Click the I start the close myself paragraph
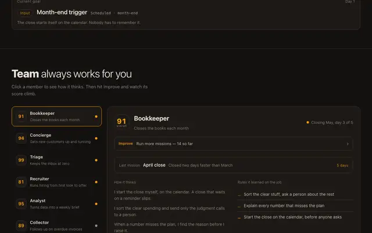 point(170,195)
